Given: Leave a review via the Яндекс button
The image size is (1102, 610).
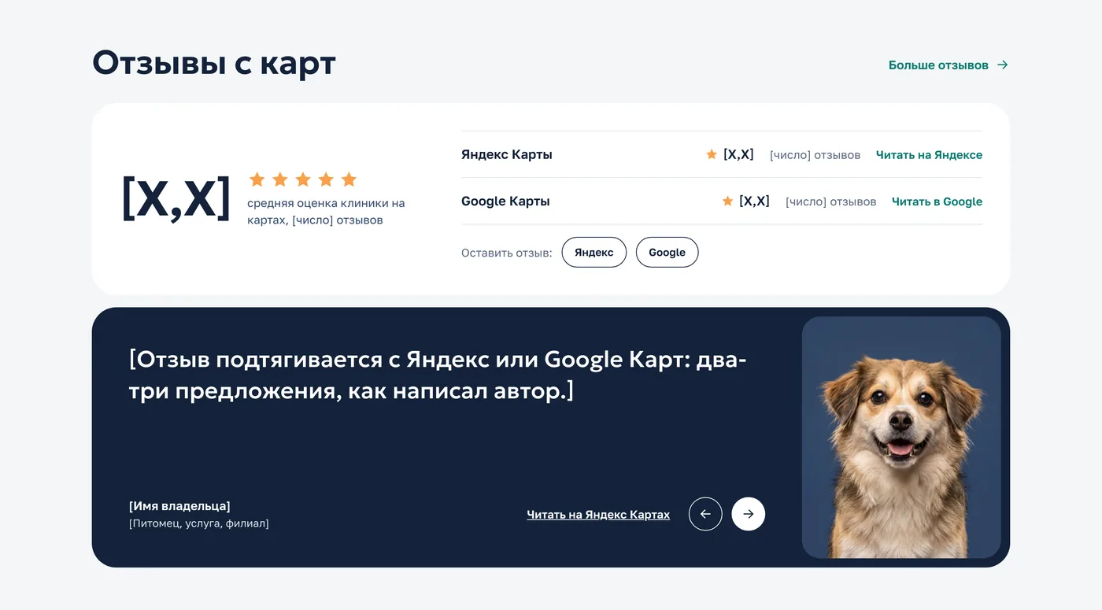Looking at the screenshot, I should click(594, 253).
